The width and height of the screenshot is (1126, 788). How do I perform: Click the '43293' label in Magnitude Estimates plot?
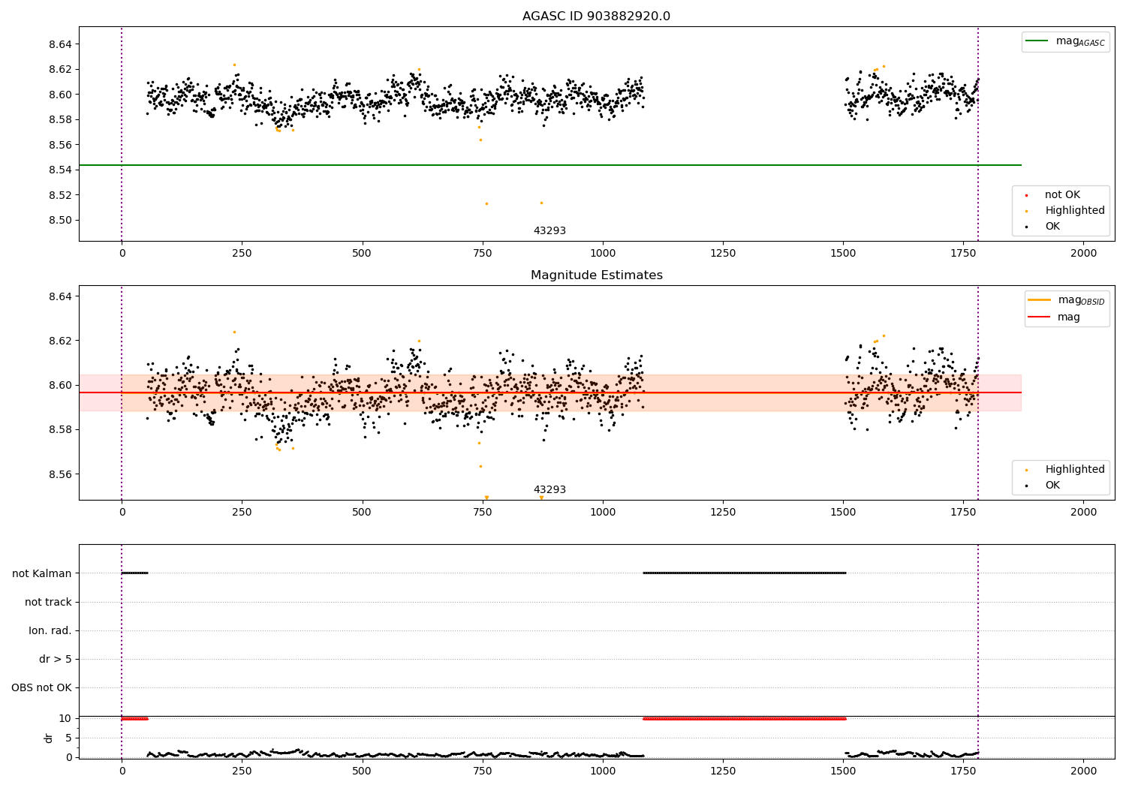click(x=549, y=490)
